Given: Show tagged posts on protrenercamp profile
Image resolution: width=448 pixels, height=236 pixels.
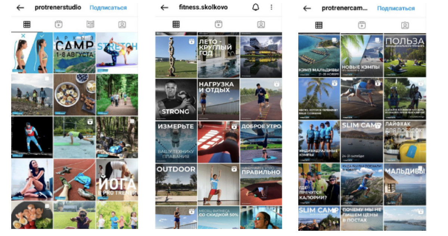Looking at the screenshot, I should [x=405, y=25].
